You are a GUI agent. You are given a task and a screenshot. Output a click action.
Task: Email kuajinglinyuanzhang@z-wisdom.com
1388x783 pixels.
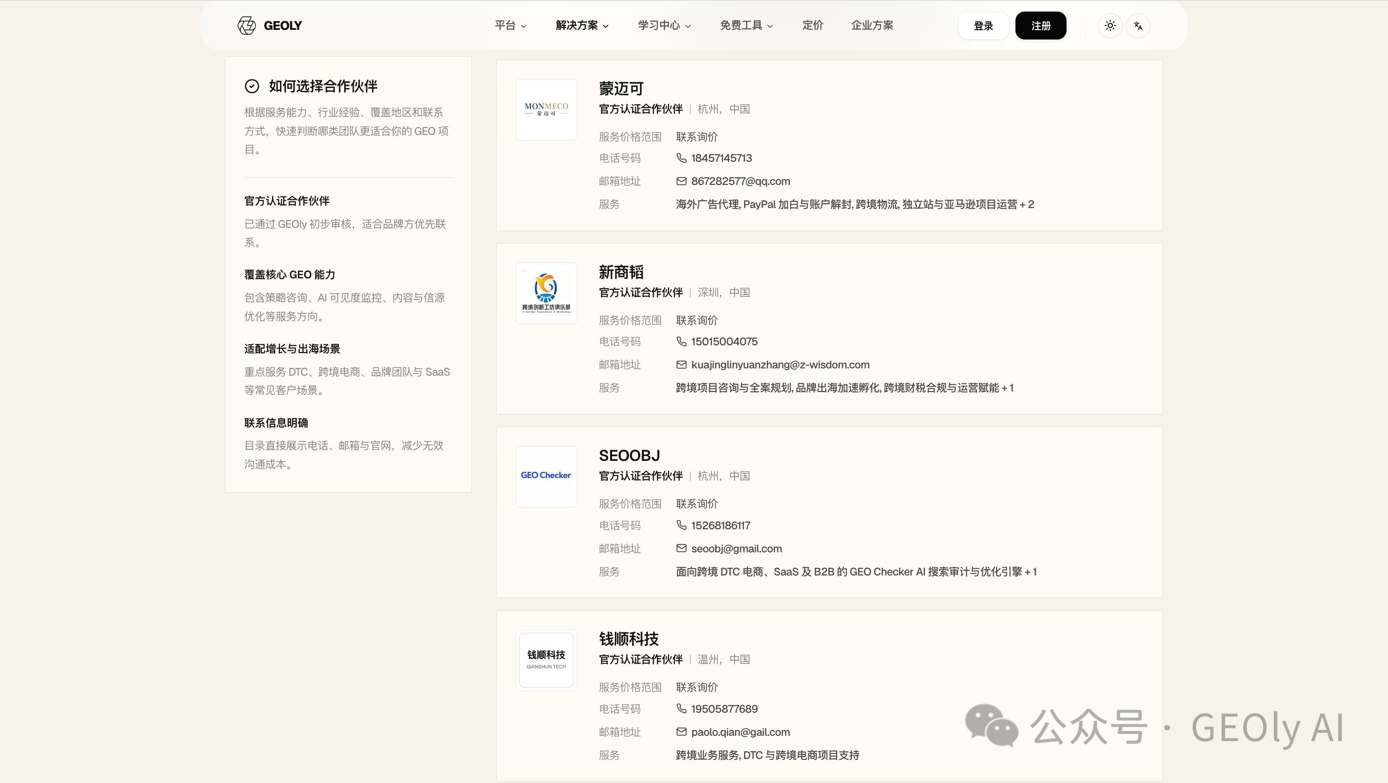(x=780, y=365)
